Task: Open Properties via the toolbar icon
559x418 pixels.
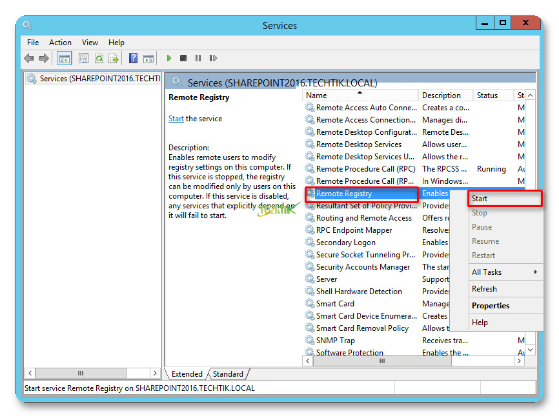Action: pos(83,59)
